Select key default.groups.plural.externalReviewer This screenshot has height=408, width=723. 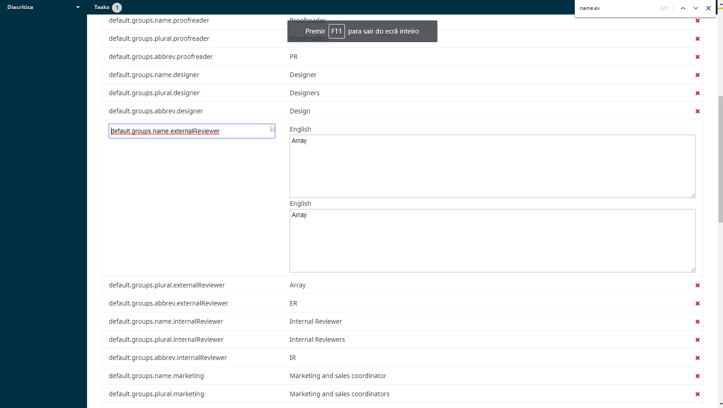167,285
